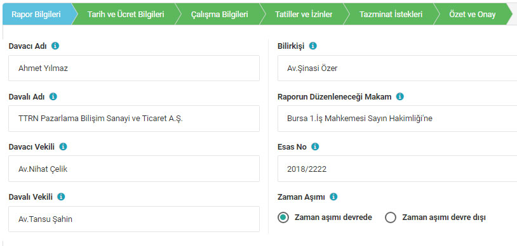The height and width of the screenshot is (246, 517).
Task: Click the Davalı Adı field with TTRN Pazarlama
Action: [x=134, y=119]
